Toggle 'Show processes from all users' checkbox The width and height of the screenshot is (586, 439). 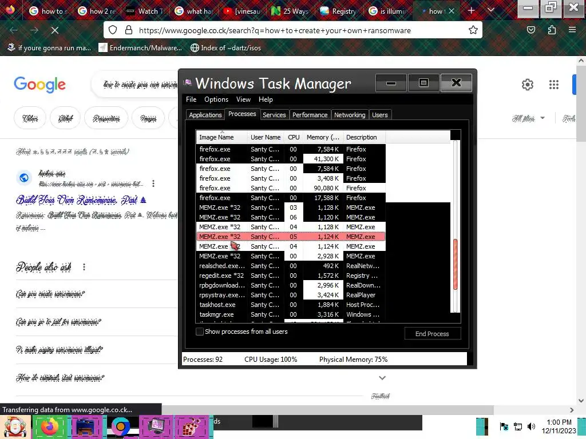click(x=200, y=332)
